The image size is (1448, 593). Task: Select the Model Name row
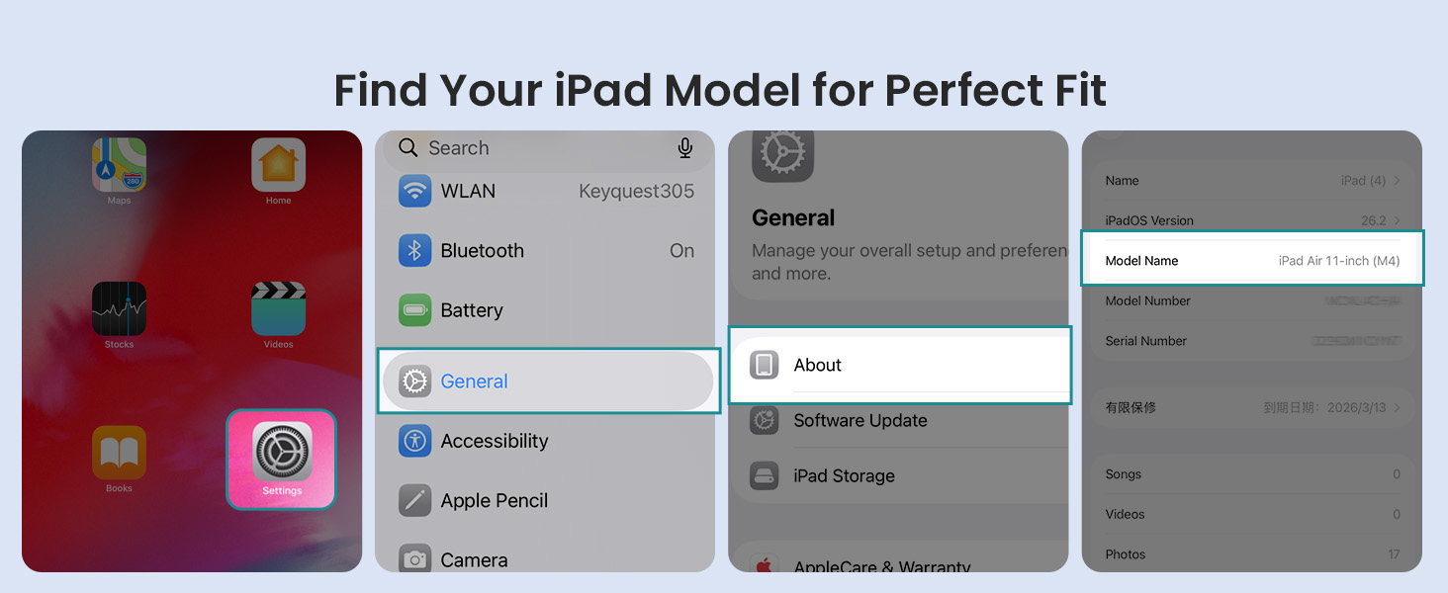pos(1252,258)
